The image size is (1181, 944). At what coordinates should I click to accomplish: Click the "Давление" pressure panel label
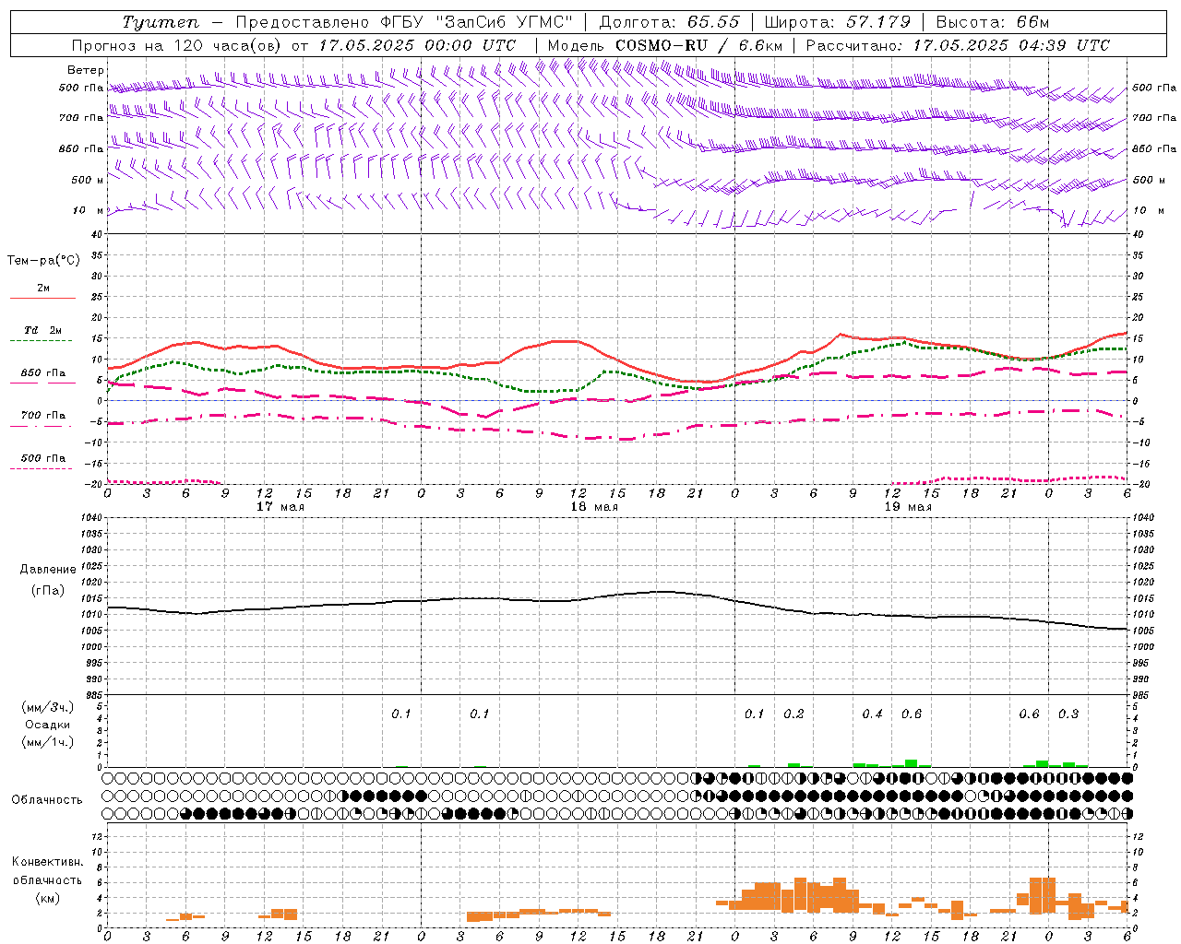coord(48,570)
